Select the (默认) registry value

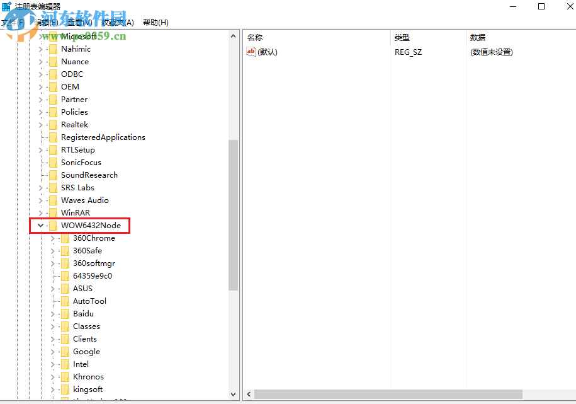(x=268, y=51)
